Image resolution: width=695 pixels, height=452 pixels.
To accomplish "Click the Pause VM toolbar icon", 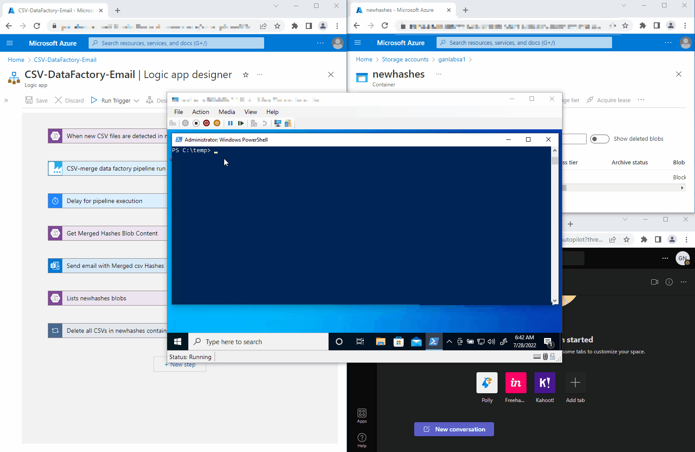I will [x=230, y=123].
